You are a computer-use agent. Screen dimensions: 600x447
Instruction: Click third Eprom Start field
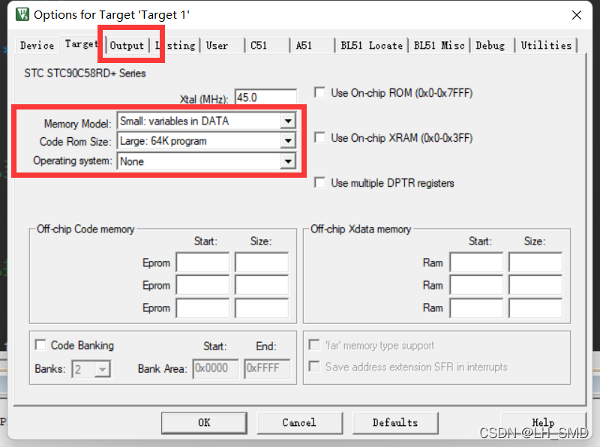202,307
